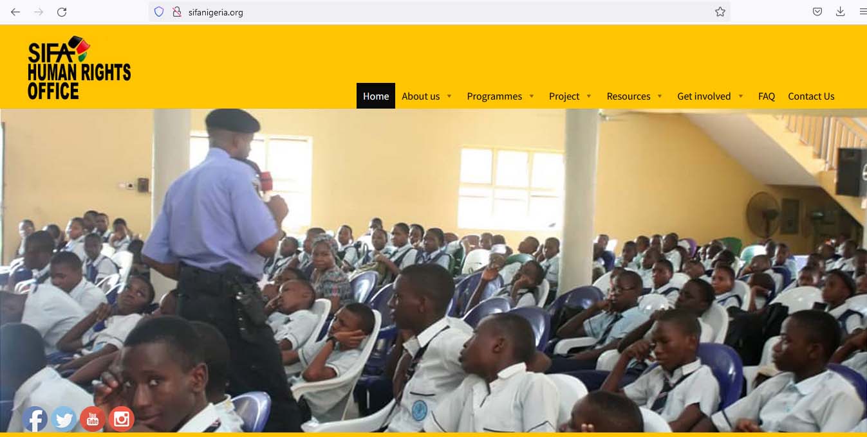
Task: Expand the About us dropdown arrow
Action: (x=449, y=96)
